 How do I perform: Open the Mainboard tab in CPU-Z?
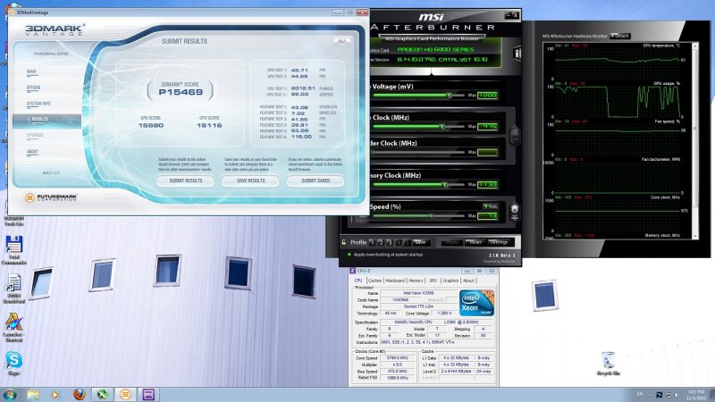(395, 281)
